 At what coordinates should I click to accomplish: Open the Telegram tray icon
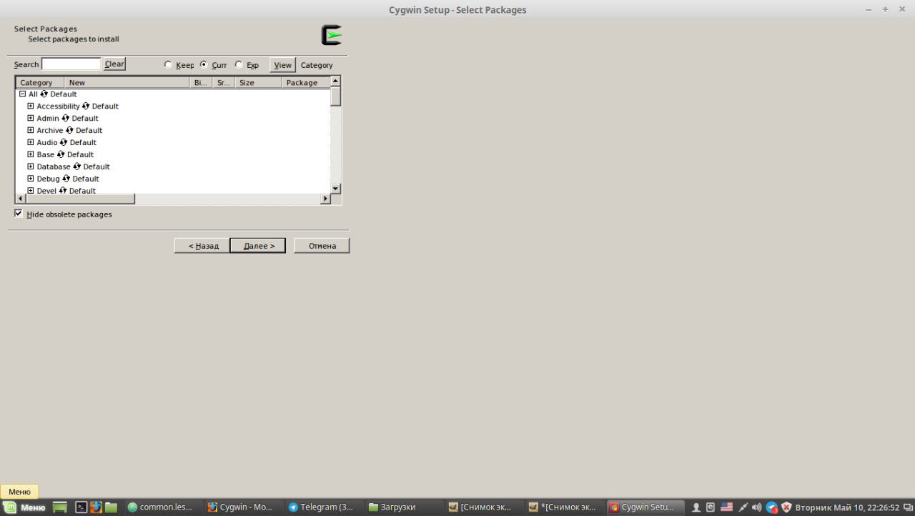point(771,507)
